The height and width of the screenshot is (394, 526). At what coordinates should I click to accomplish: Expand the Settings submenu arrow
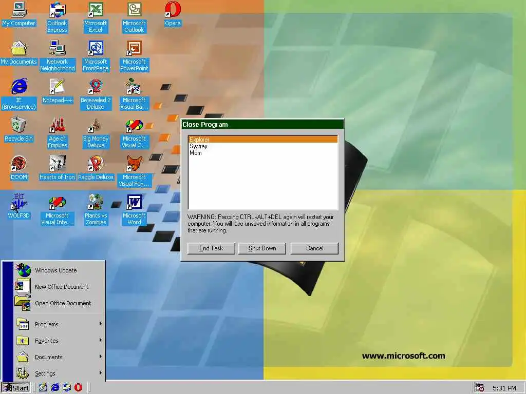(100, 373)
